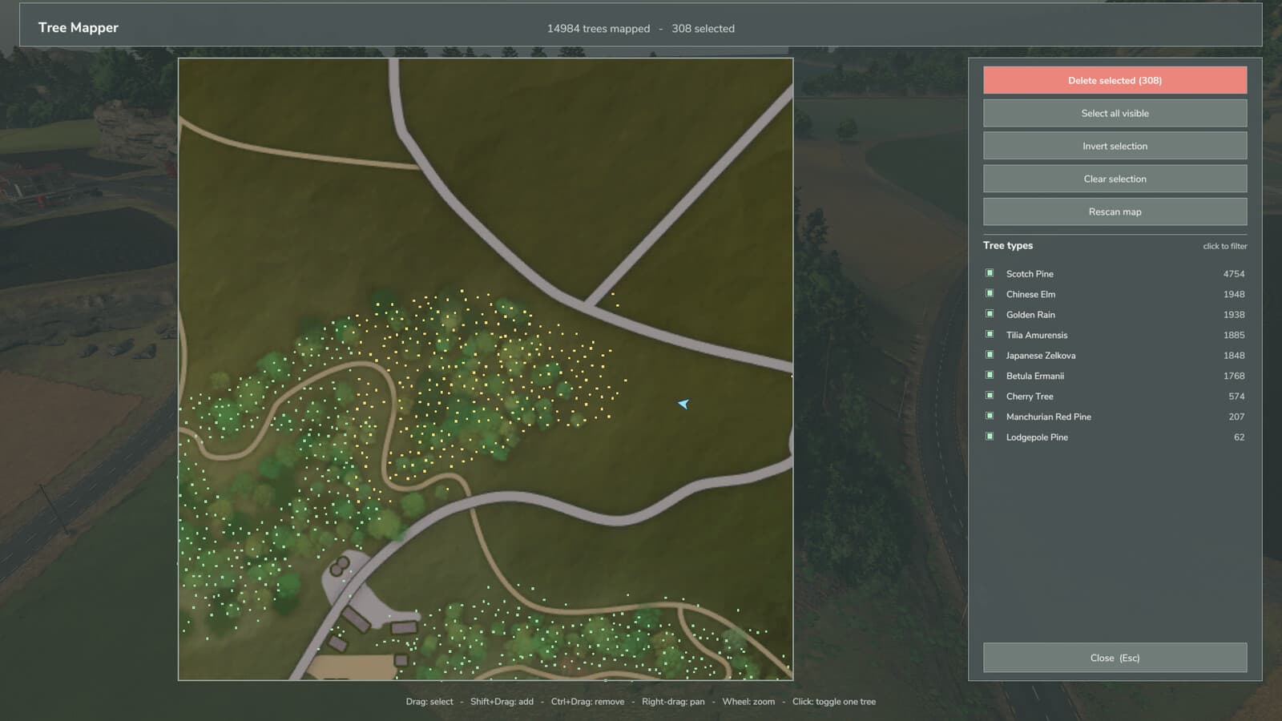Click the Tree types heading
Screen dimensions: 1282x721
(x=1008, y=245)
